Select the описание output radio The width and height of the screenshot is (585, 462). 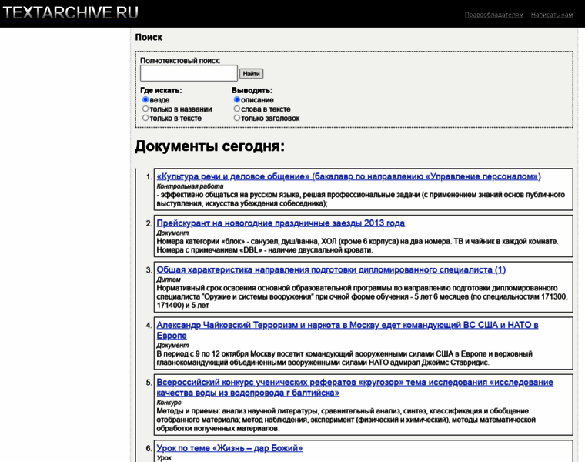tap(236, 99)
